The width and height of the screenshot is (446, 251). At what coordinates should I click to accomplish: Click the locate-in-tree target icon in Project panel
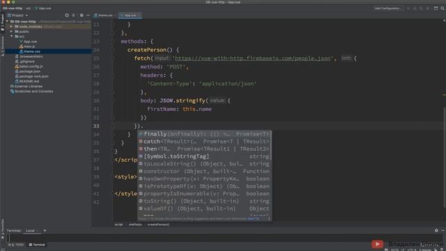click(x=67, y=15)
